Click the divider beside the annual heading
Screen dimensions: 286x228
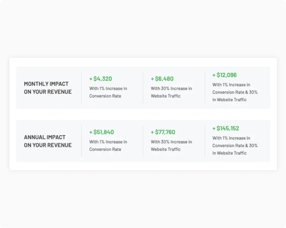pyautogui.click(x=81, y=141)
